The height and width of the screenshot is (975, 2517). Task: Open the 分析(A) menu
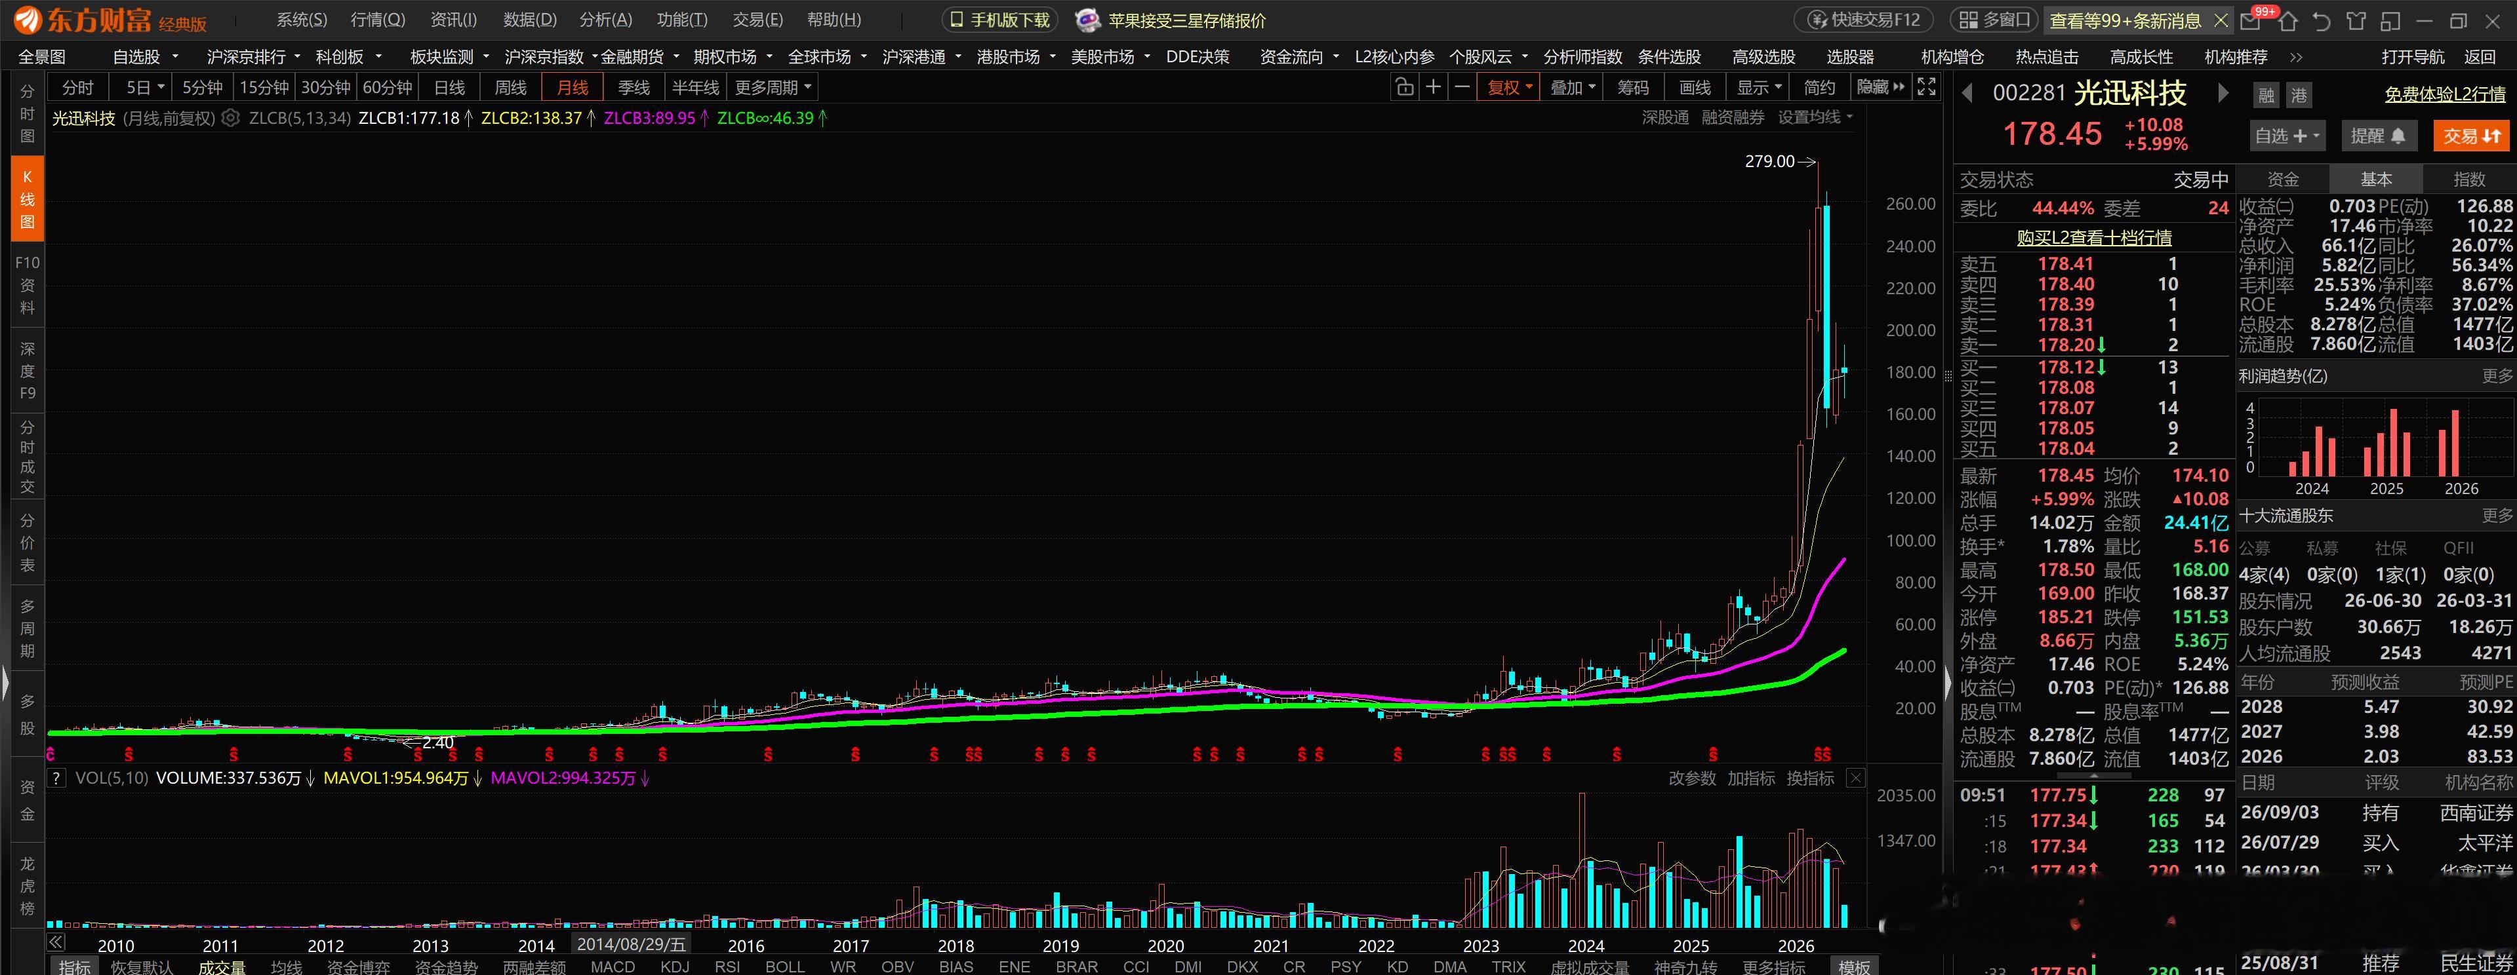click(606, 20)
